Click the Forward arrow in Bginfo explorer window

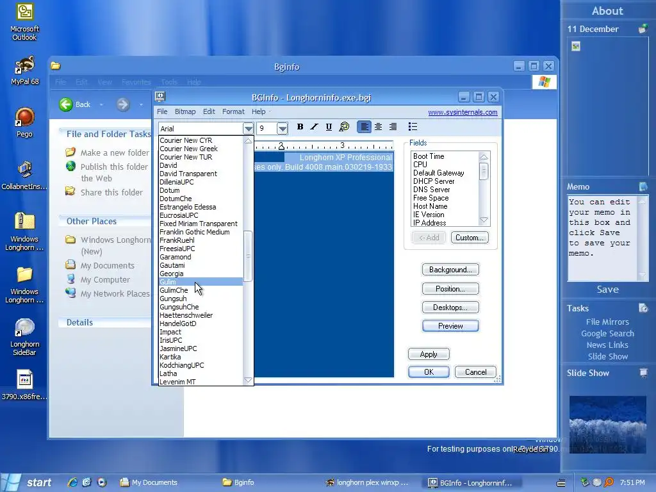[123, 104]
